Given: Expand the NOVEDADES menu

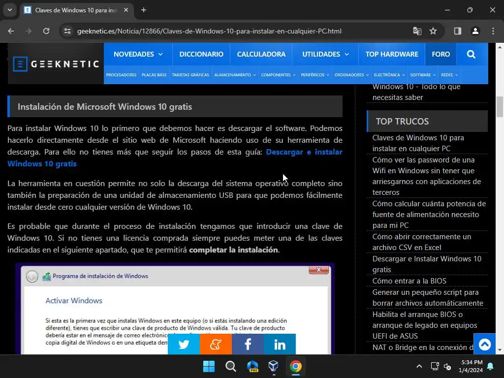Looking at the screenshot, I should tap(138, 54).
